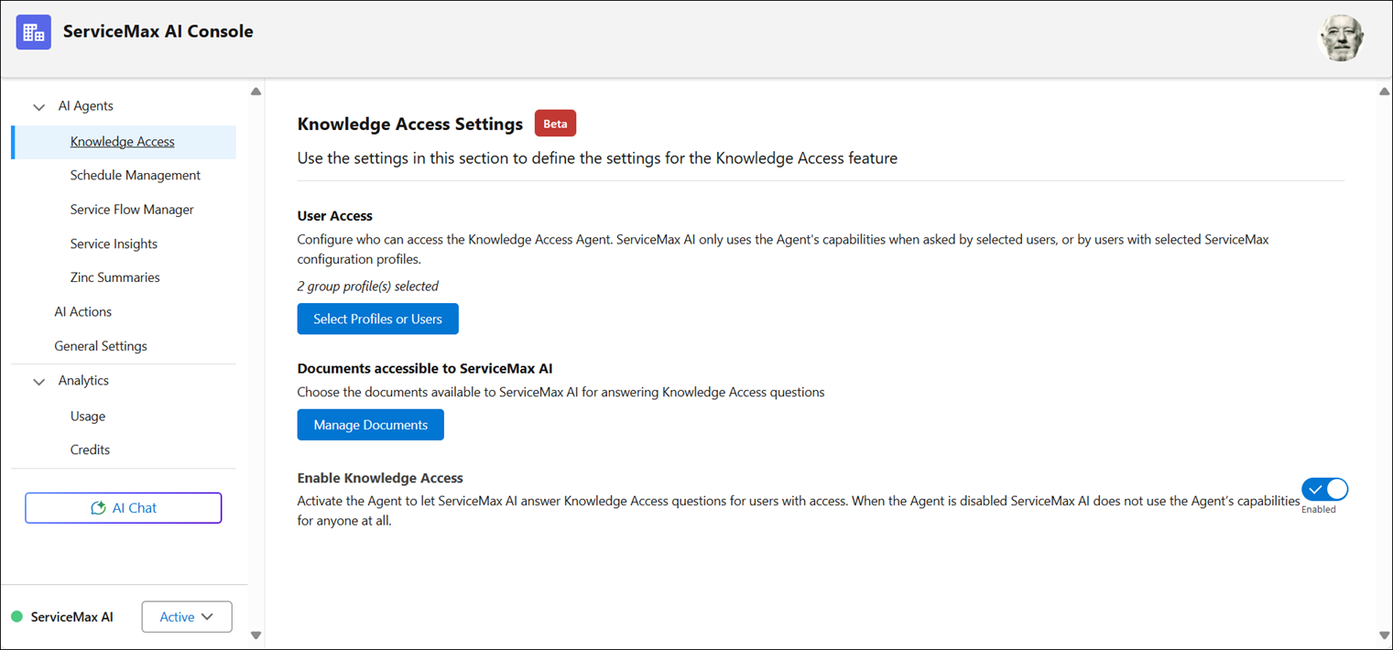Collapse the Analytics section chevron
The width and height of the screenshot is (1393, 650).
pyautogui.click(x=38, y=382)
